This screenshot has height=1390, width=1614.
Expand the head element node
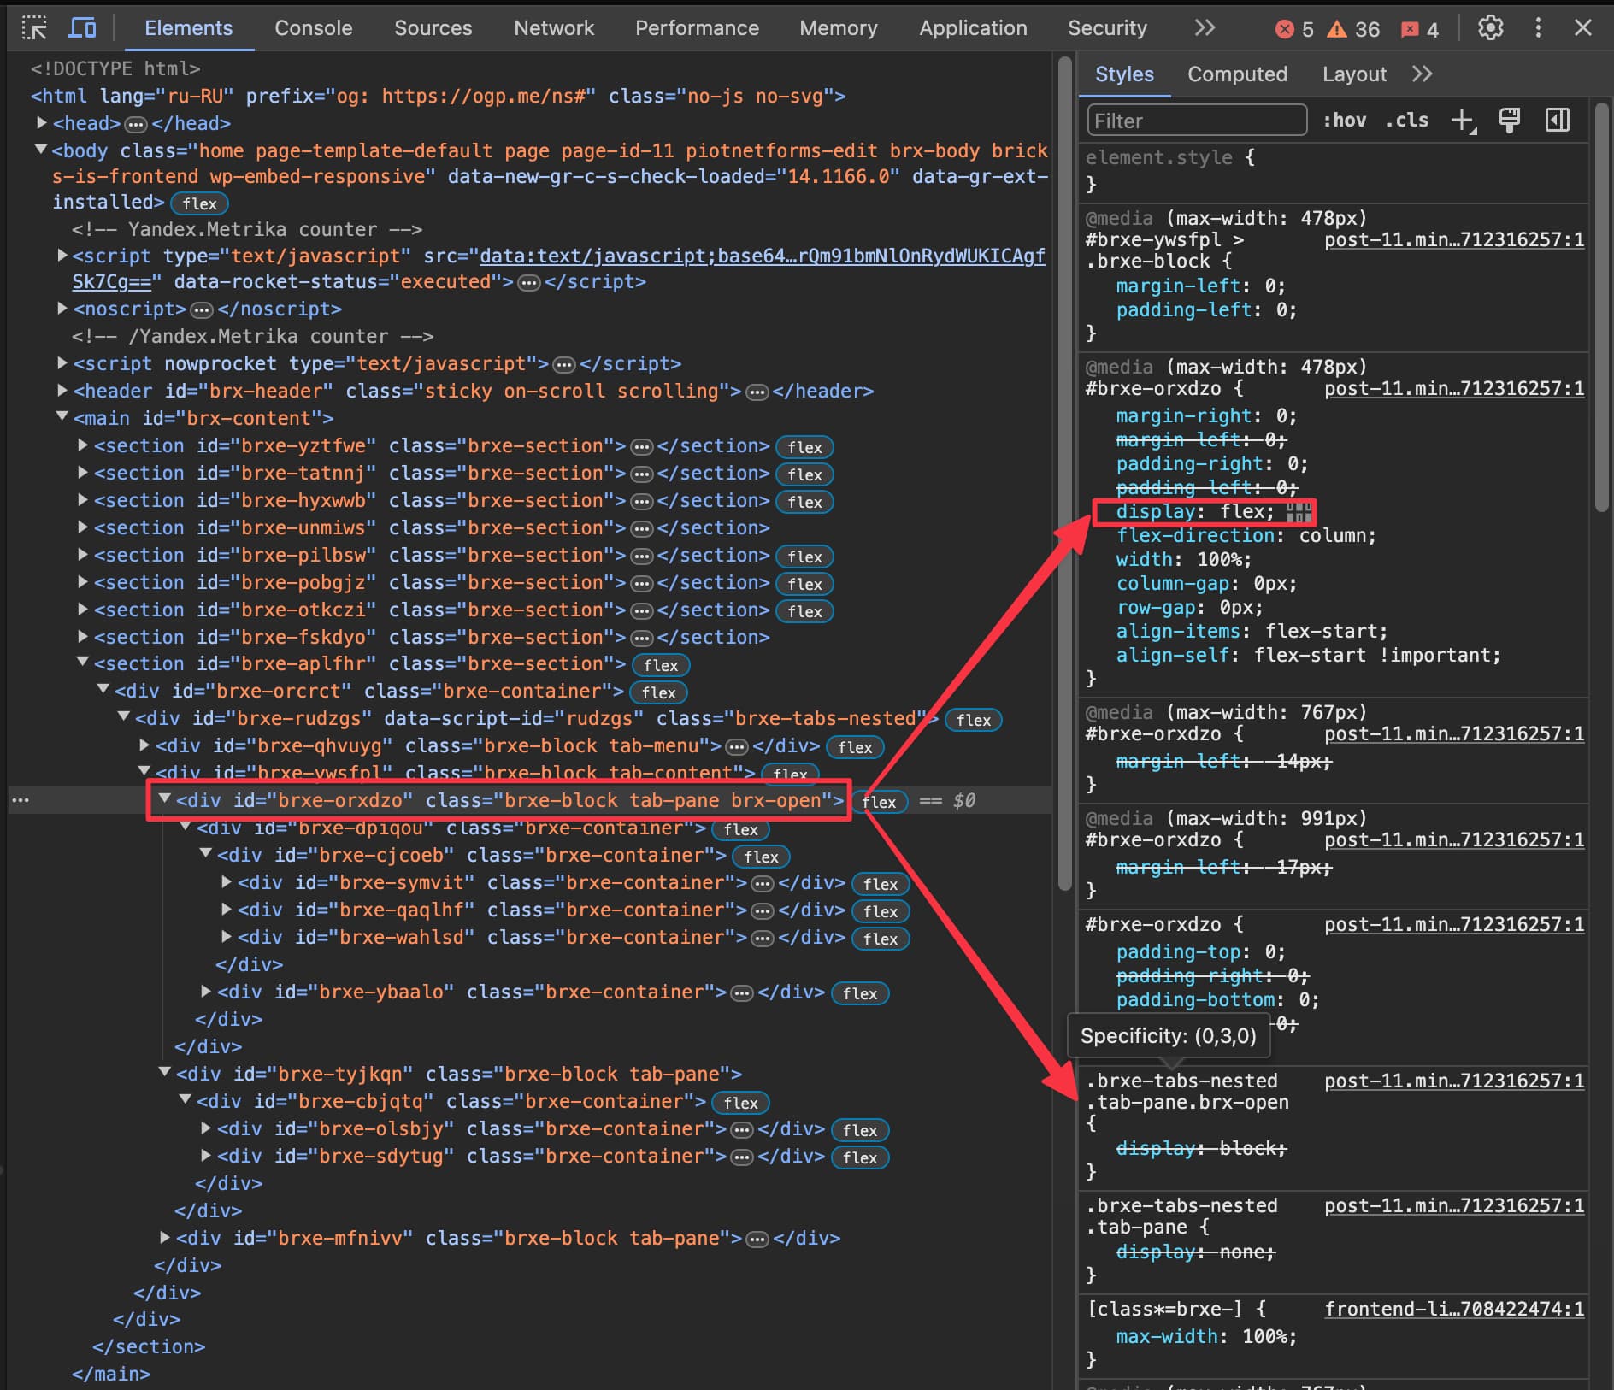click(41, 122)
